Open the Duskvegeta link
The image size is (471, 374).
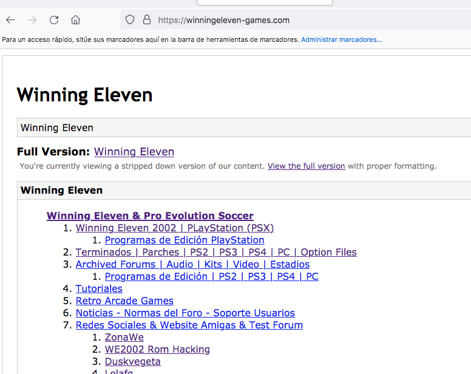(x=132, y=362)
